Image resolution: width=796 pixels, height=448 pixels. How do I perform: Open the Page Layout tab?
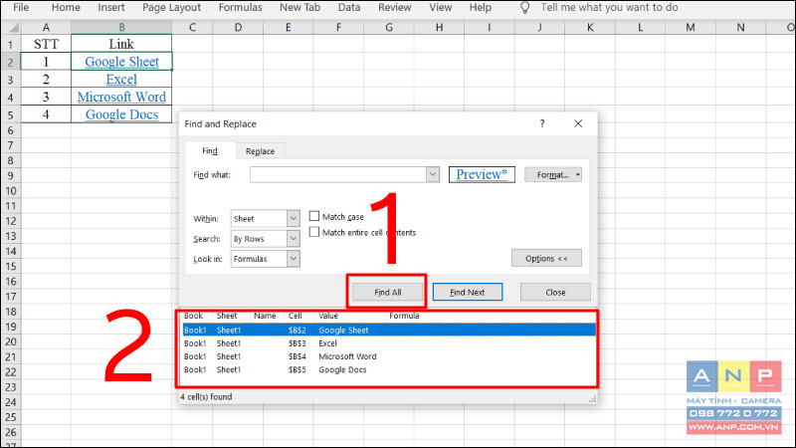(171, 7)
